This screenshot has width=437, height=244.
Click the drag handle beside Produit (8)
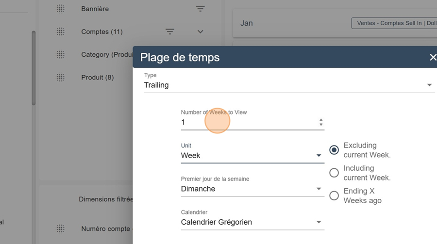pos(60,77)
